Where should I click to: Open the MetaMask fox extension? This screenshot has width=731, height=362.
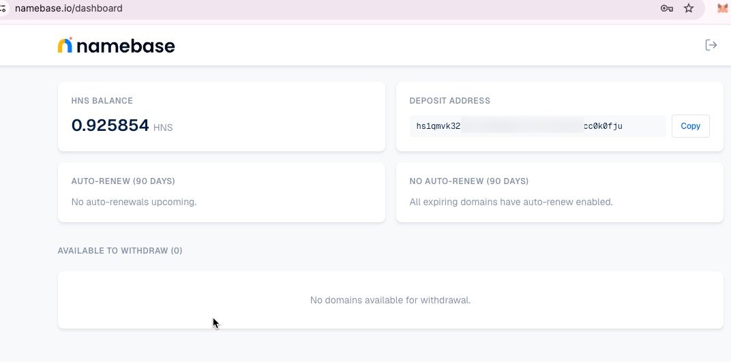coord(723,8)
